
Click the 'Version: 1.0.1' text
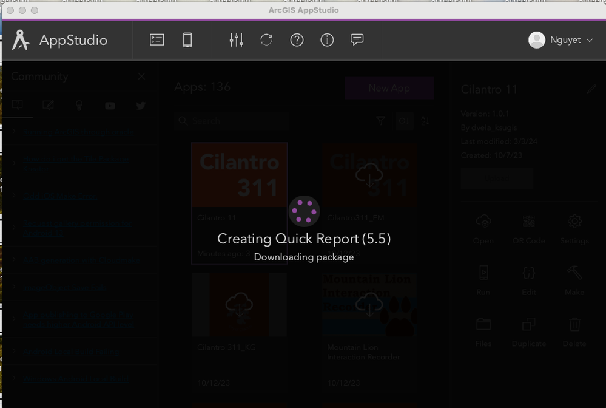485,114
